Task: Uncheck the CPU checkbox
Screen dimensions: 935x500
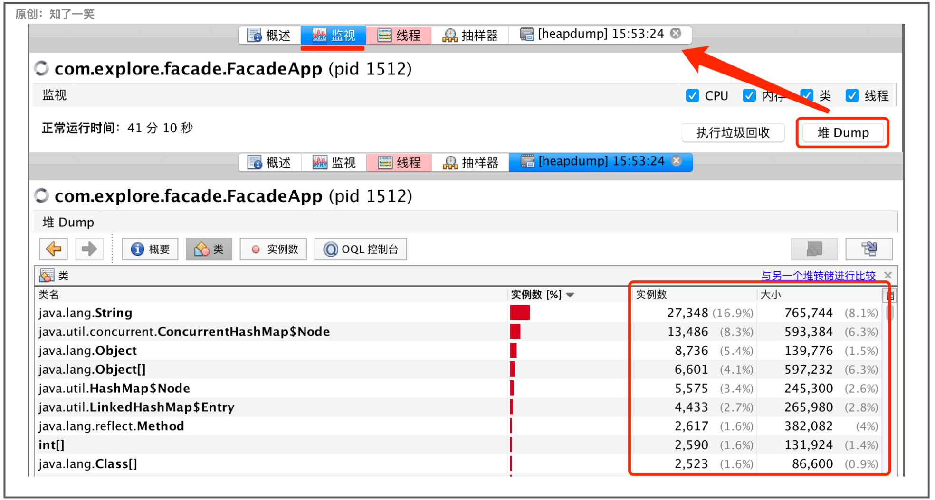Action: pos(693,95)
